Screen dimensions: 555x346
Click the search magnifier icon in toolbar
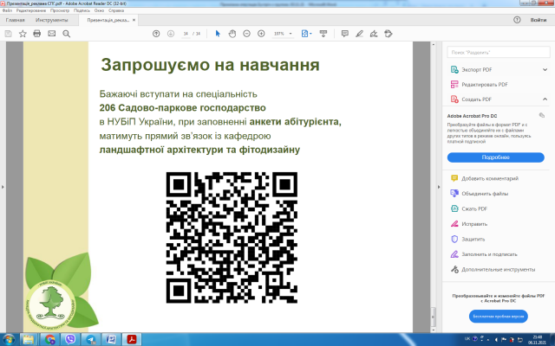(67, 34)
